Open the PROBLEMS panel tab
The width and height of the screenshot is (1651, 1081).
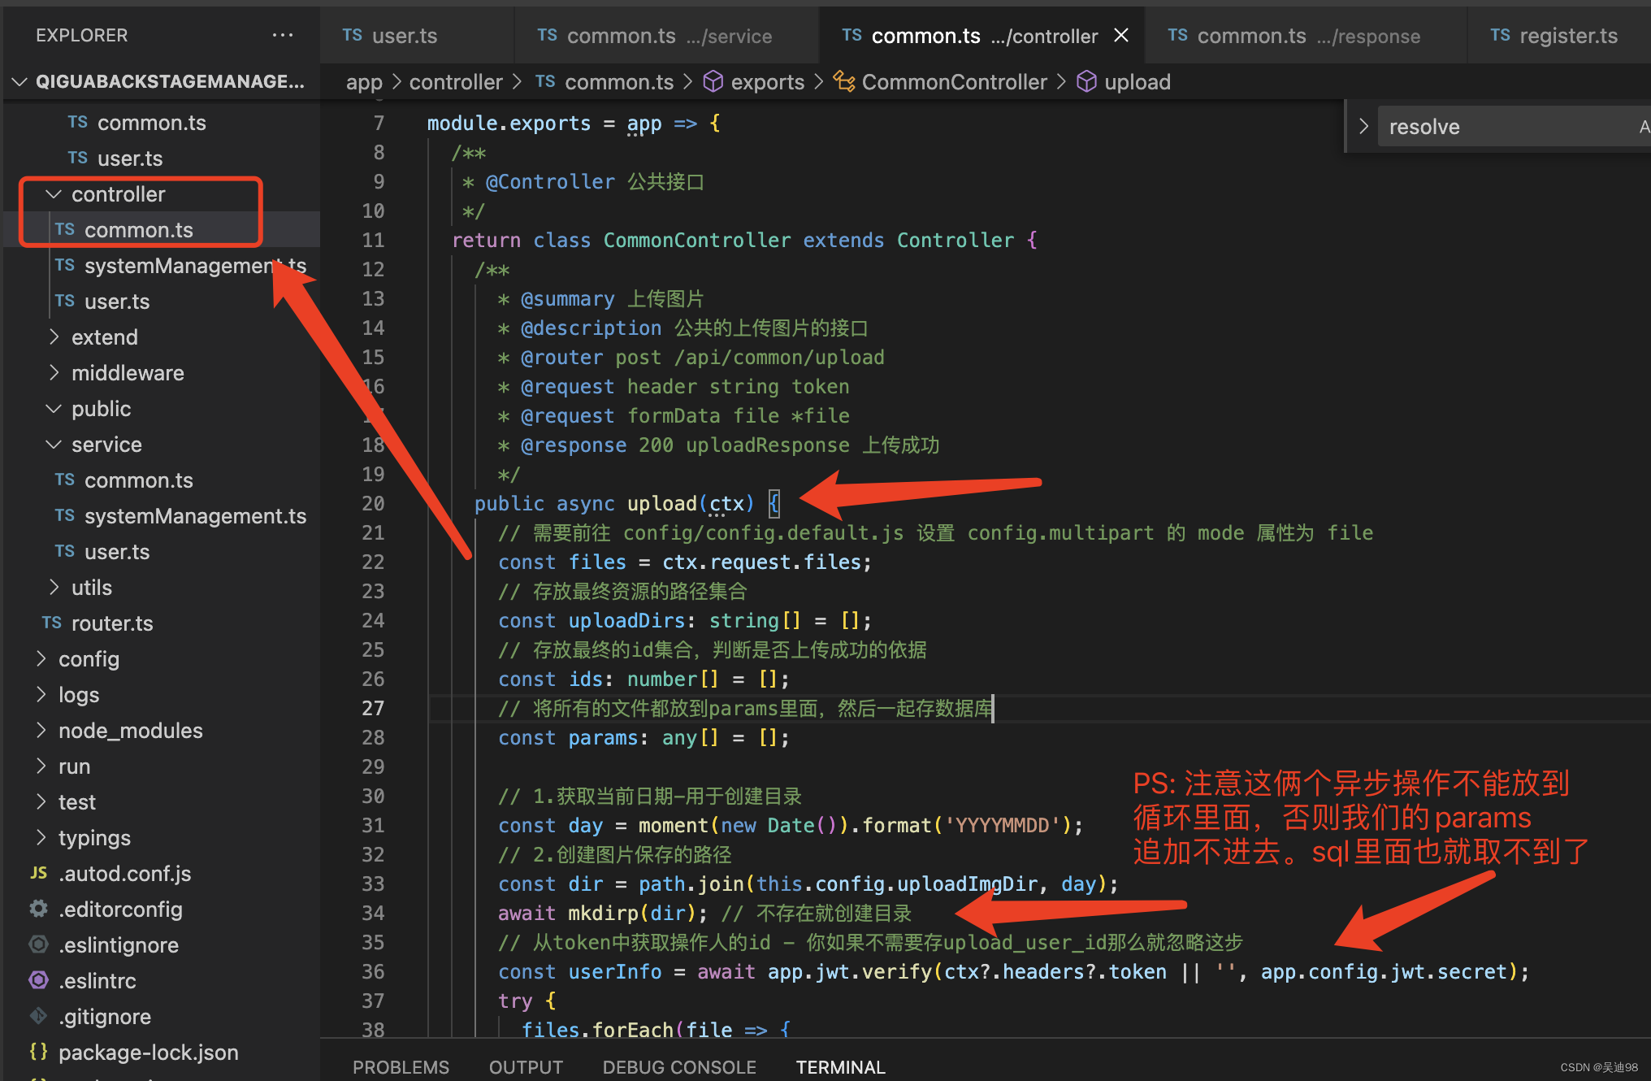401,1066
